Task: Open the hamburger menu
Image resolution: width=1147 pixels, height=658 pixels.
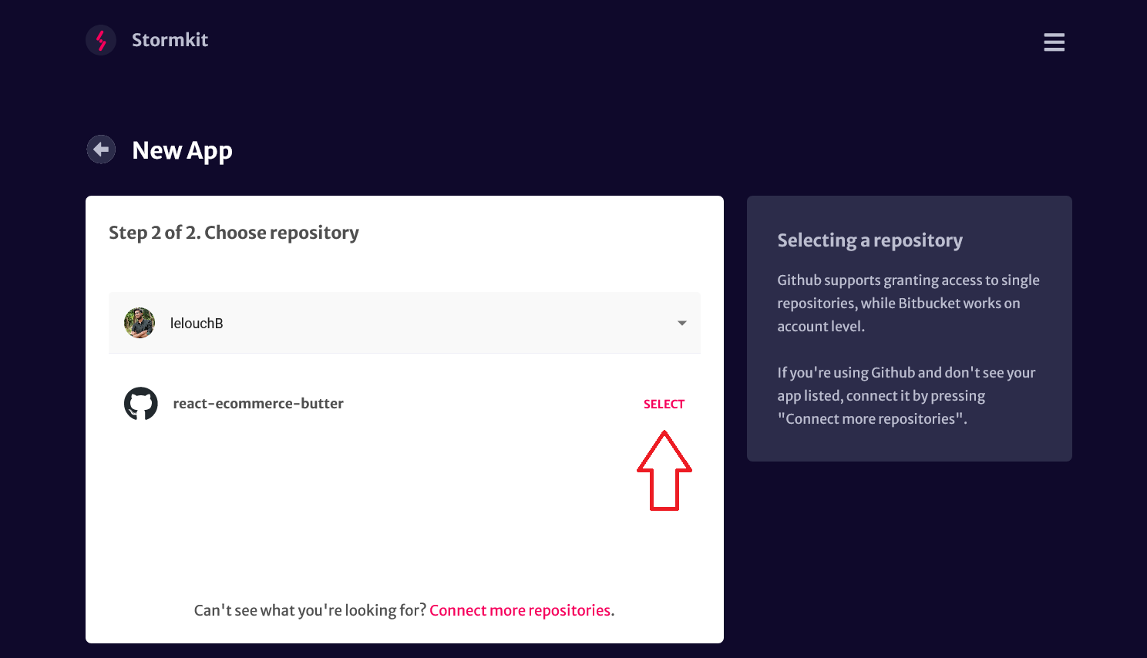Action: click(1054, 42)
